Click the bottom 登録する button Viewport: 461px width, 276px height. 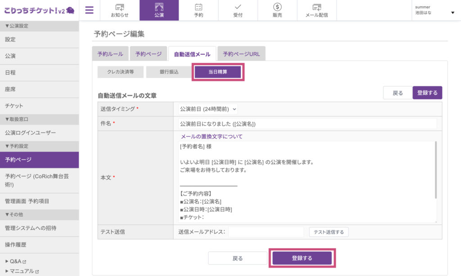[302, 258]
